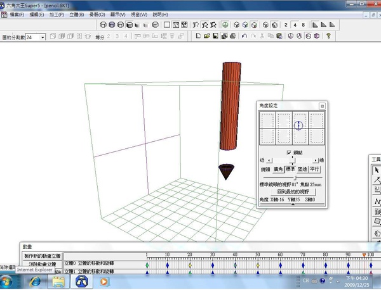Screen dimensions: 381x290
Task: Select the 廣角 wide-angle lens option
Action: click(278, 169)
